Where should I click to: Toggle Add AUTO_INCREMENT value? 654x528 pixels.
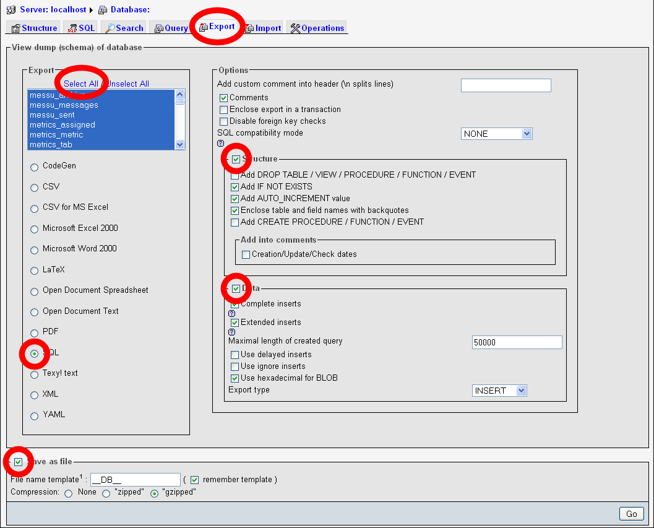(x=235, y=199)
